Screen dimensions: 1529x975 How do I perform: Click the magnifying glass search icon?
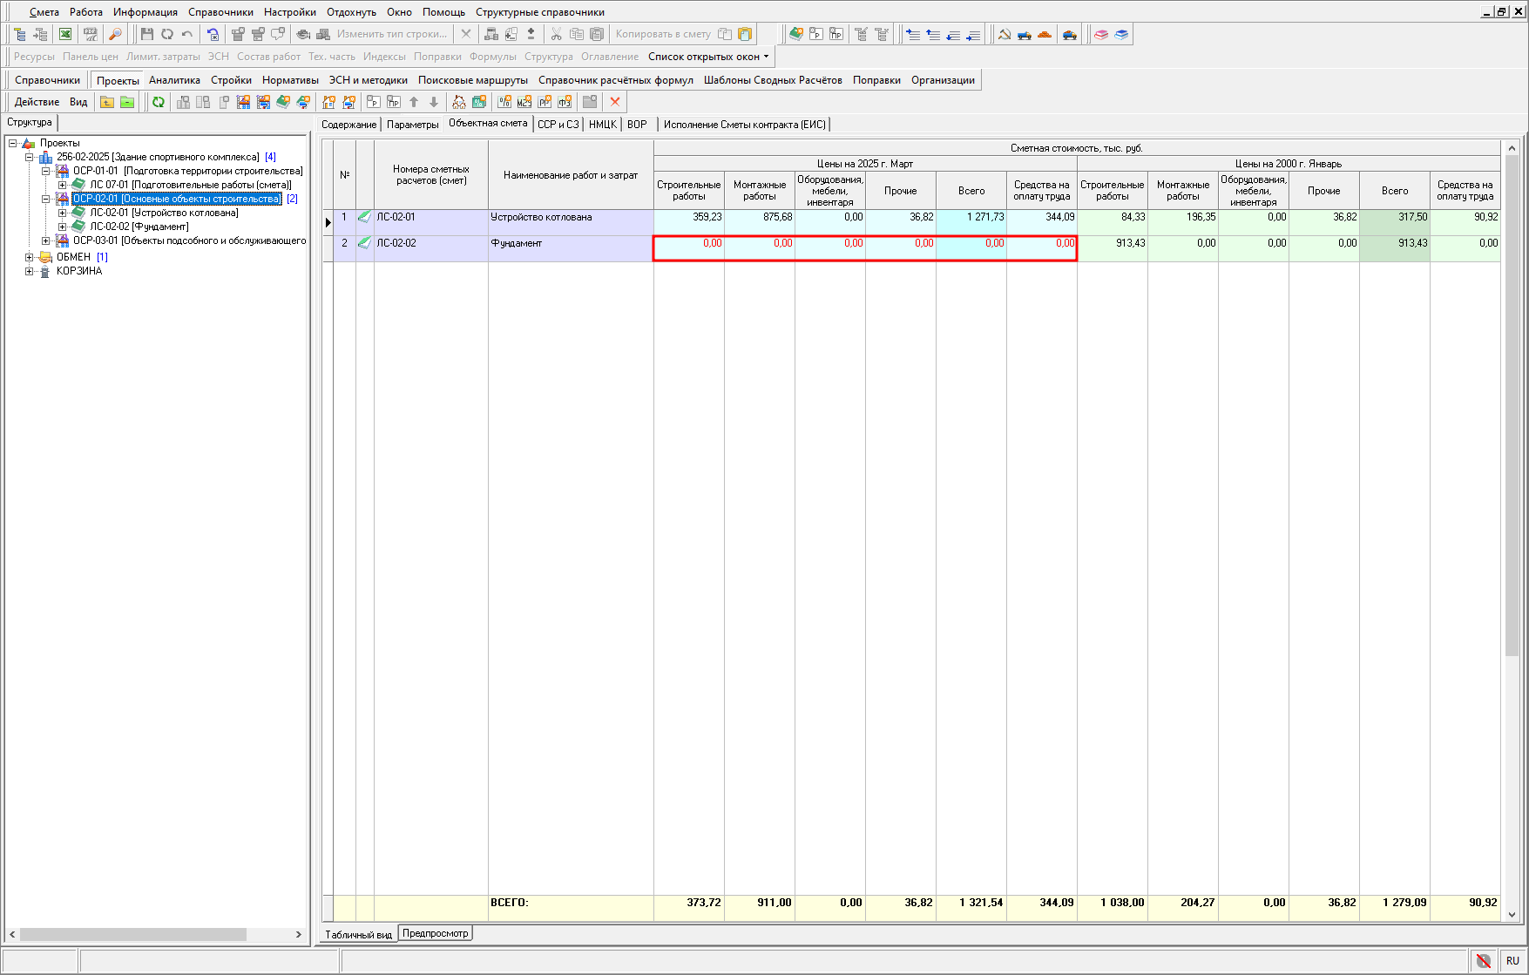(115, 34)
